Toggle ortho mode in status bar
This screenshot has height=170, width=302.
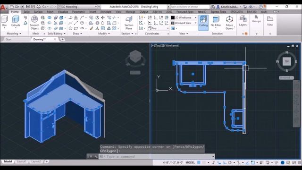225,162
